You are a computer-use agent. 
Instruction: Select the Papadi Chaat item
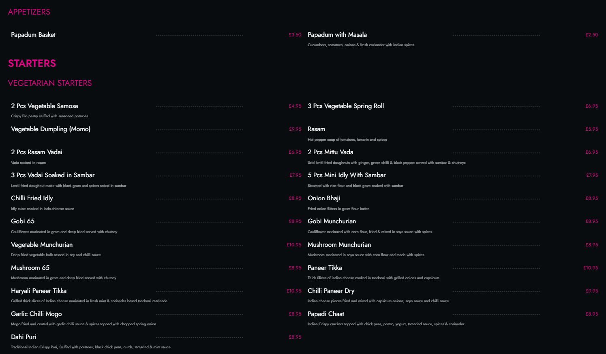(x=326, y=314)
